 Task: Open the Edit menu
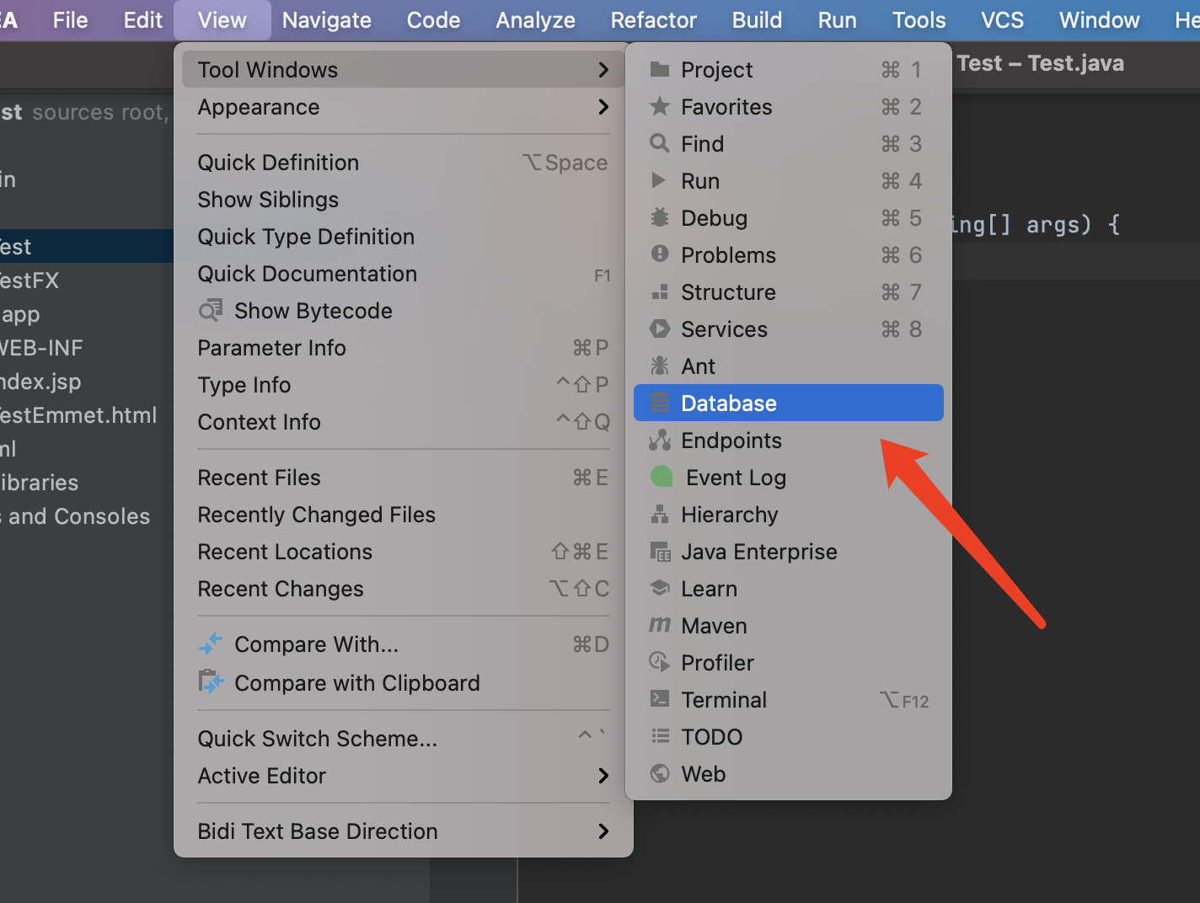pos(142,20)
